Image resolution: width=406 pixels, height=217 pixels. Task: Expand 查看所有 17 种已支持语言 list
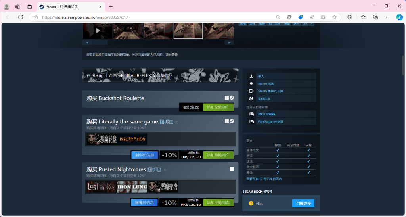point(264,179)
